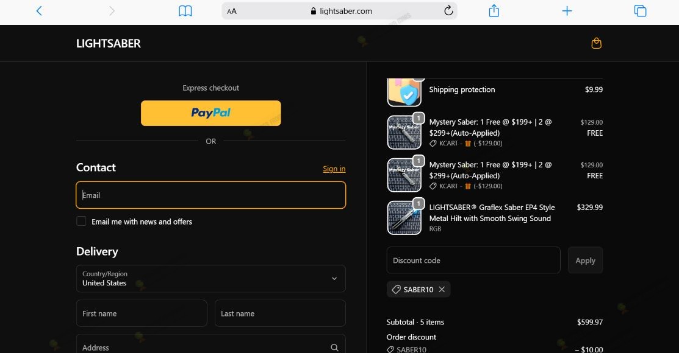Click the second Mystery Saber thumbnail

point(404,175)
